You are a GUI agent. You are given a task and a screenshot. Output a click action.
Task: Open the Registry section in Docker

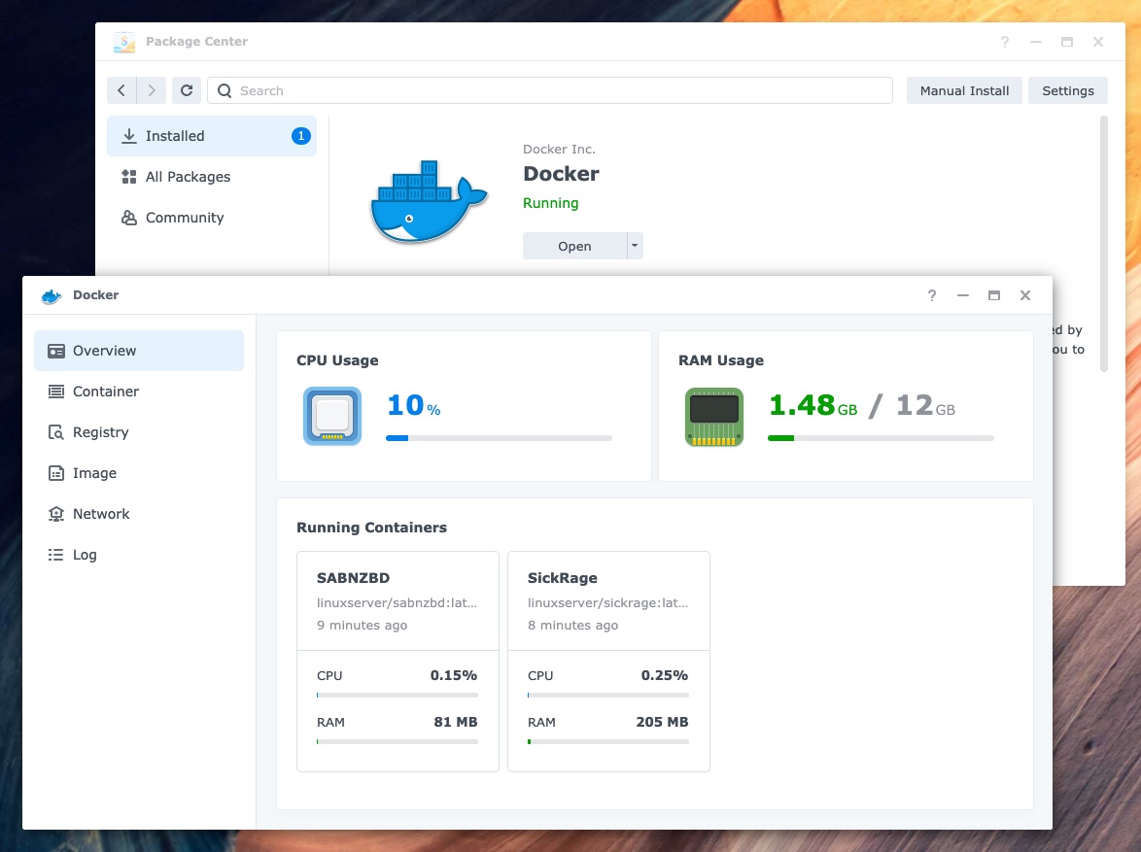[139, 432]
